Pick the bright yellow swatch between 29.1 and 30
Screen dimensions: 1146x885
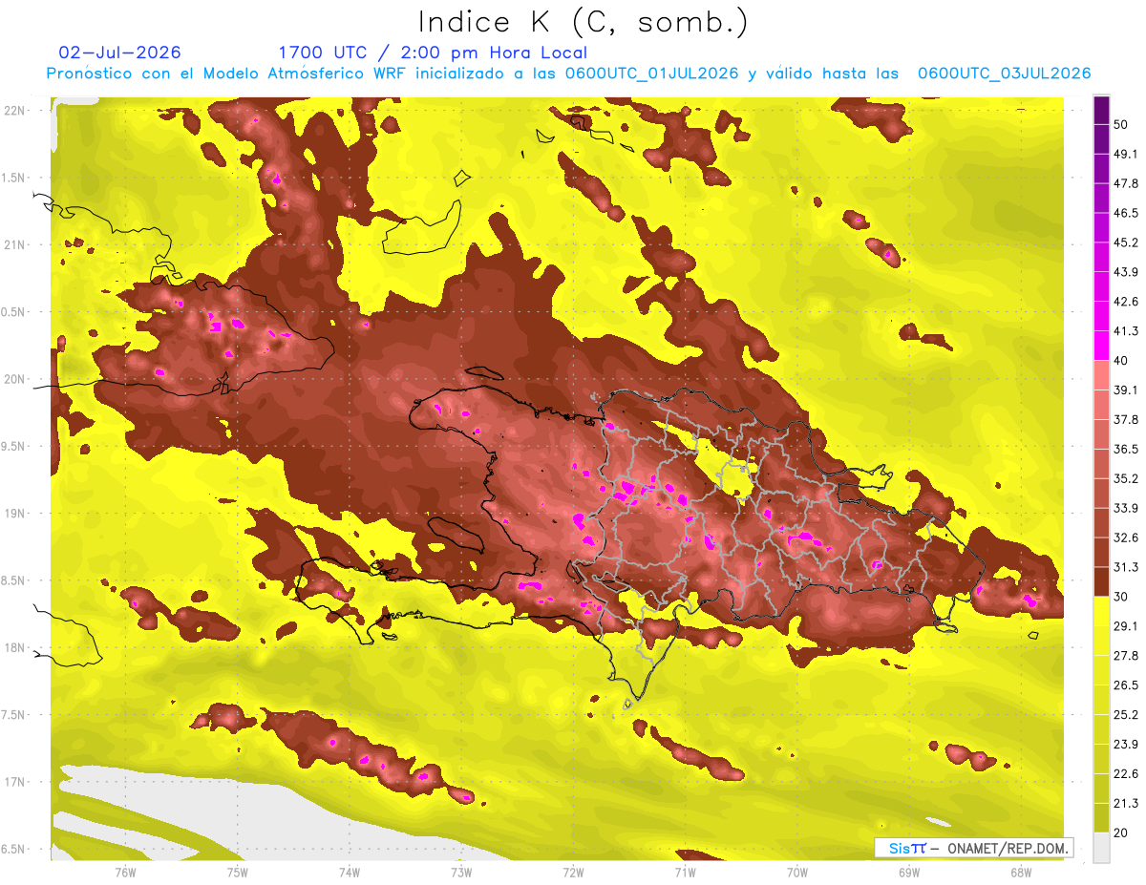click(1101, 611)
